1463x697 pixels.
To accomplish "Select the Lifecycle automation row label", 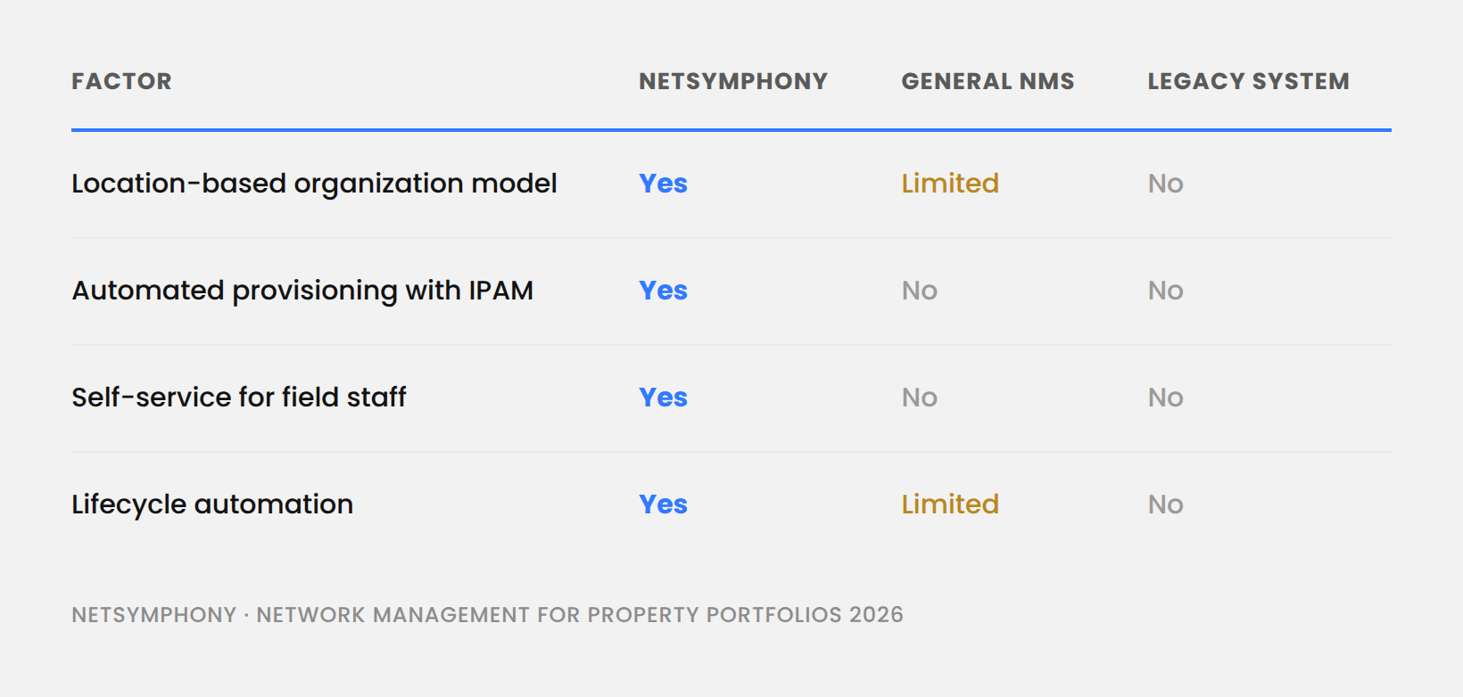I will pyautogui.click(x=212, y=504).
